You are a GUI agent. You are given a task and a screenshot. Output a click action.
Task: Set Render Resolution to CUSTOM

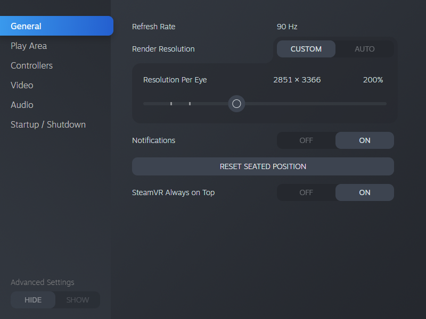pos(306,49)
